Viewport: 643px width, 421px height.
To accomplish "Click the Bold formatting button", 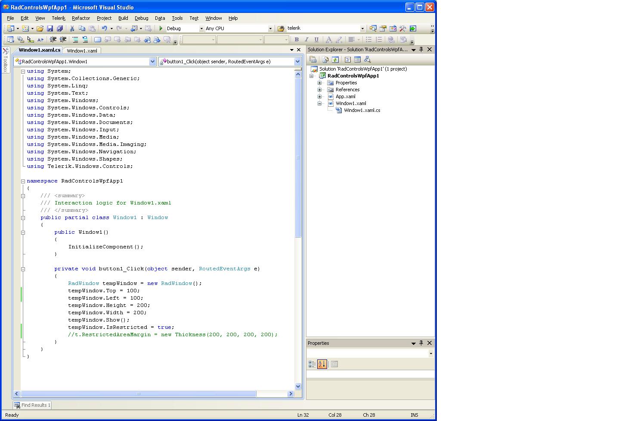I will (x=297, y=40).
